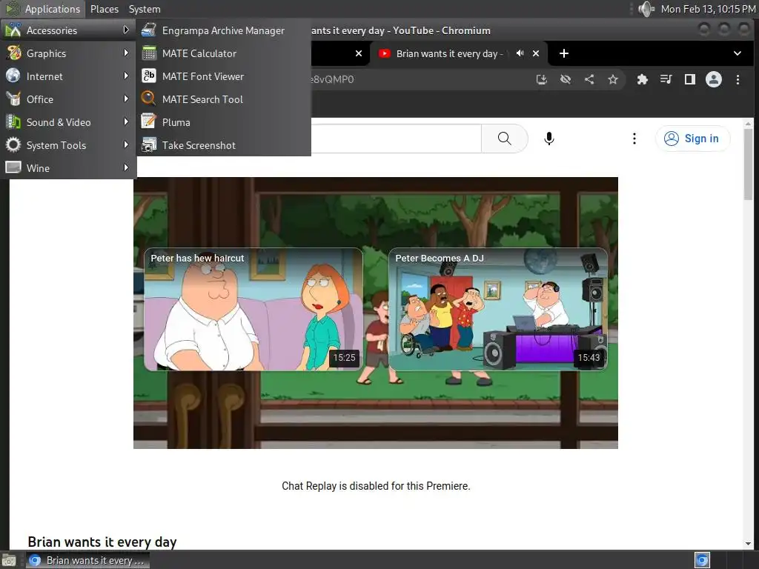This screenshot has height=569, width=759.
Task: Choose Take Screenshot entry
Action: coord(224,145)
